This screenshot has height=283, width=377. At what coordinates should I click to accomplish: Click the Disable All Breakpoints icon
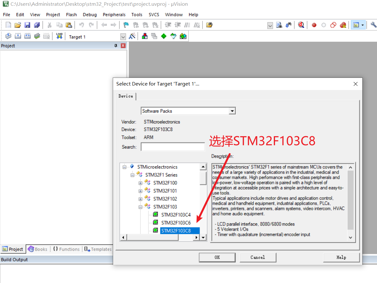[x=333, y=25]
